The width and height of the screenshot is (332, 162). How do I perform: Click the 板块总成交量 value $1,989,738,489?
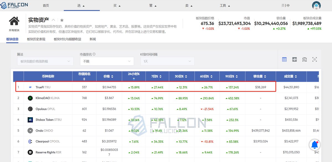pyautogui.click(x=307, y=23)
